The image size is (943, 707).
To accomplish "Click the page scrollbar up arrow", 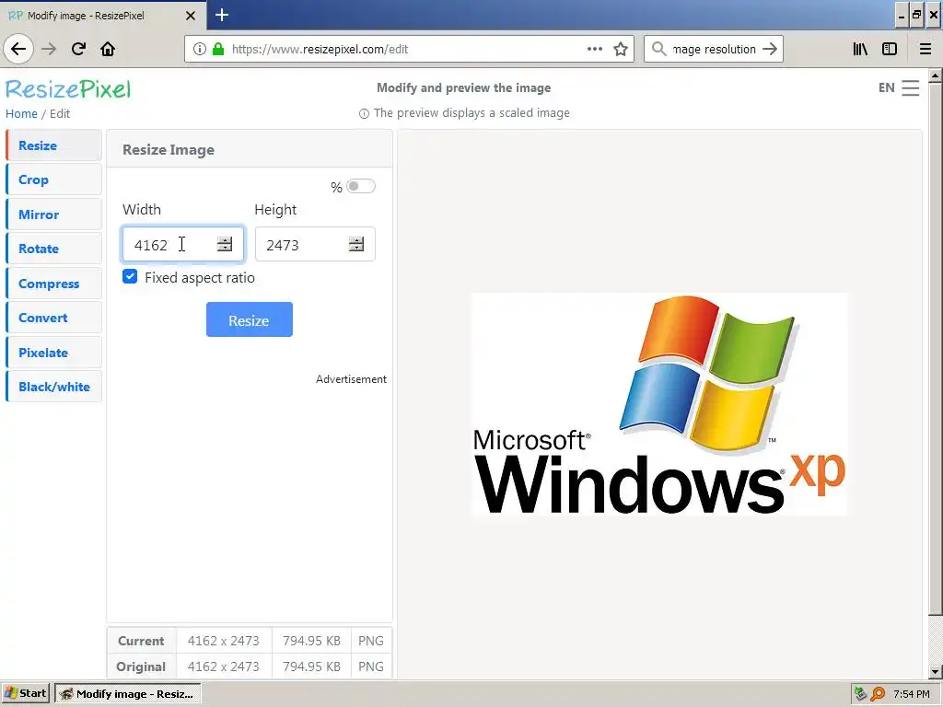I will (x=935, y=75).
